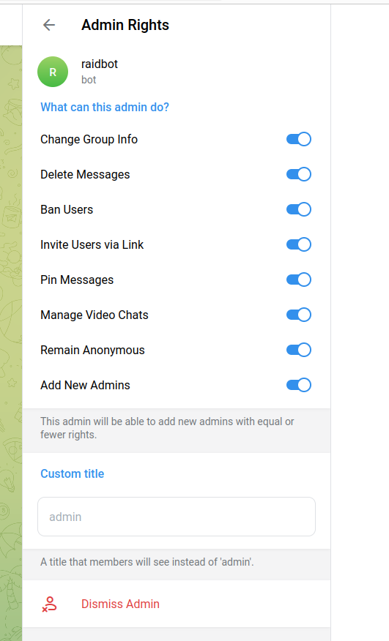Go back using the arrow icon
This screenshot has width=389, height=641.
click(x=49, y=25)
